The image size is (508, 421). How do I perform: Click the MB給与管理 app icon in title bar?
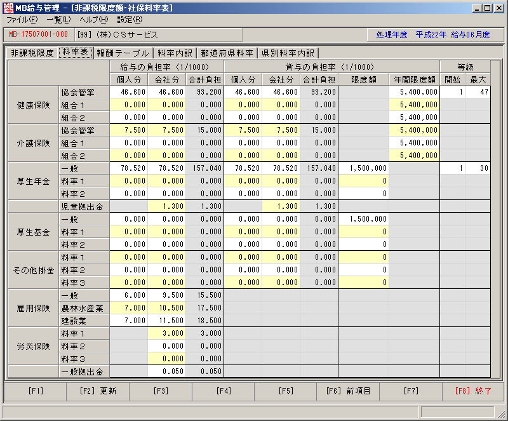pos(8,8)
